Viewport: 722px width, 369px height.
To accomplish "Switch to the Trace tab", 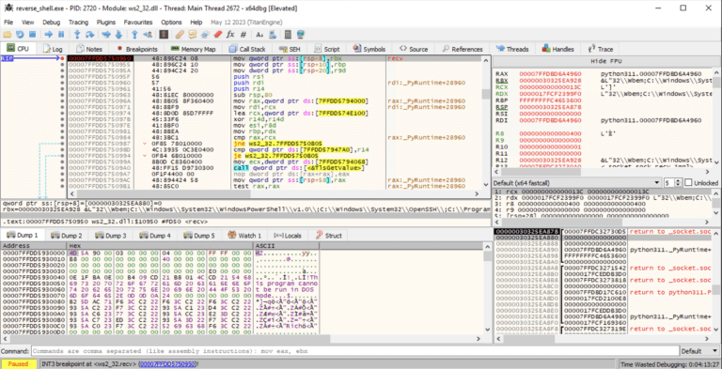I will click(601, 49).
